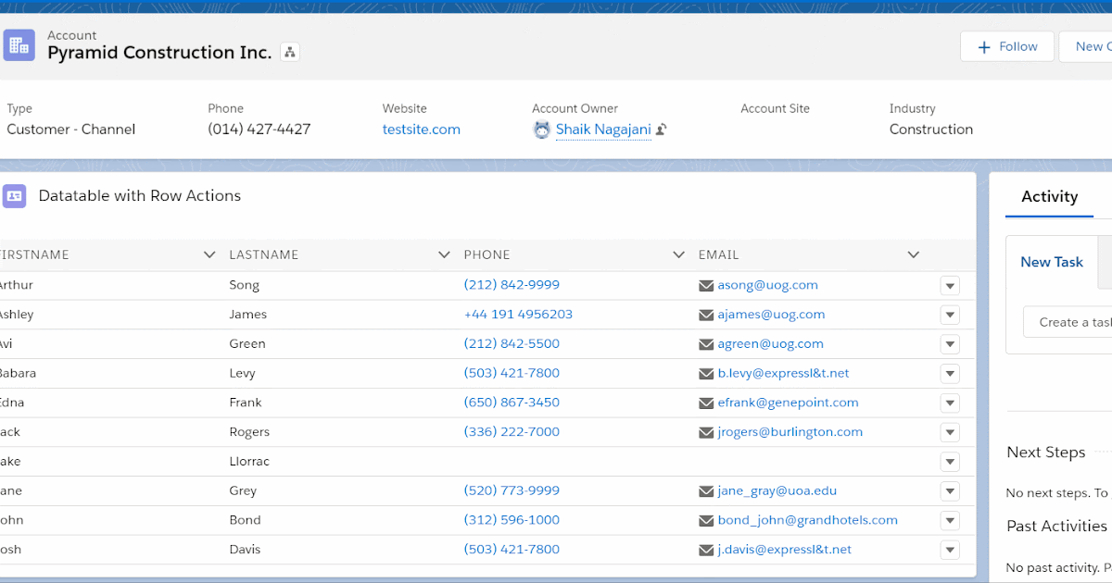
Task: Click the change owner icon next to Shaik Nagajani
Action: pyautogui.click(x=660, y=130)
